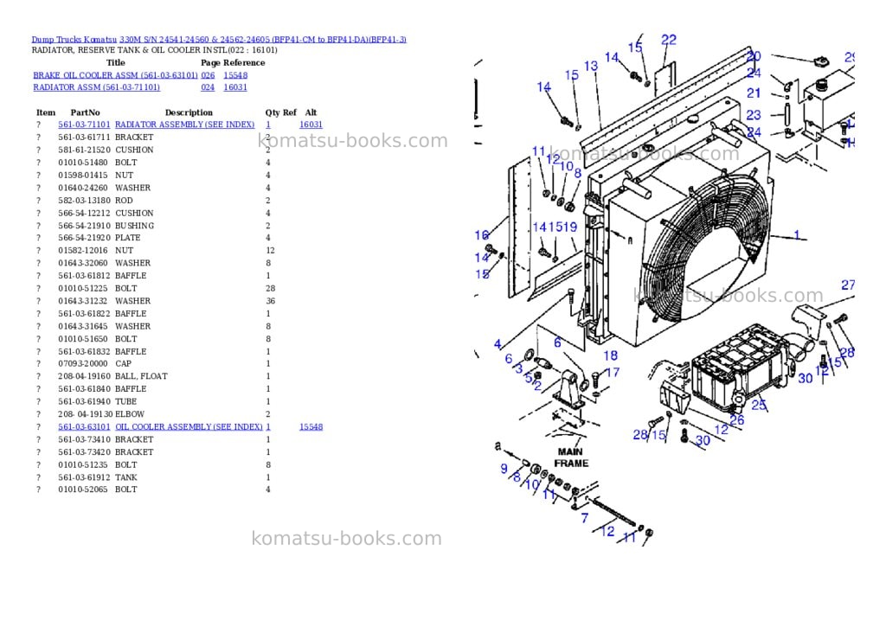This screenshot has width=886, height=627.
Task: Click callout 25 near the oil cooler
Action: (759, 405)
